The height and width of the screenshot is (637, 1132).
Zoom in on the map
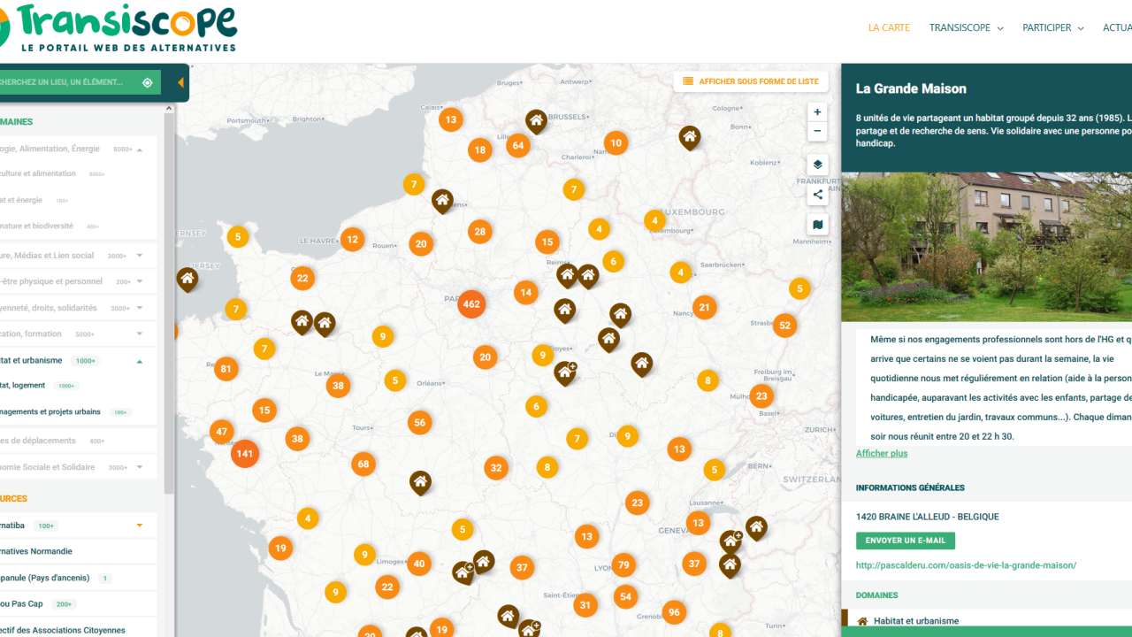[x=817, y=112]
